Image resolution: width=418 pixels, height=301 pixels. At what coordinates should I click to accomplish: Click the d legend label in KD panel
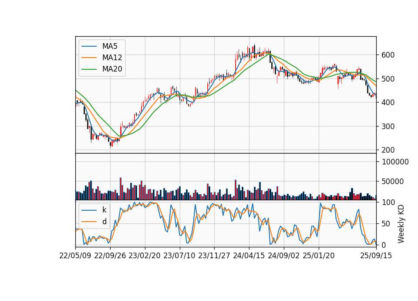tap(104, 222)
